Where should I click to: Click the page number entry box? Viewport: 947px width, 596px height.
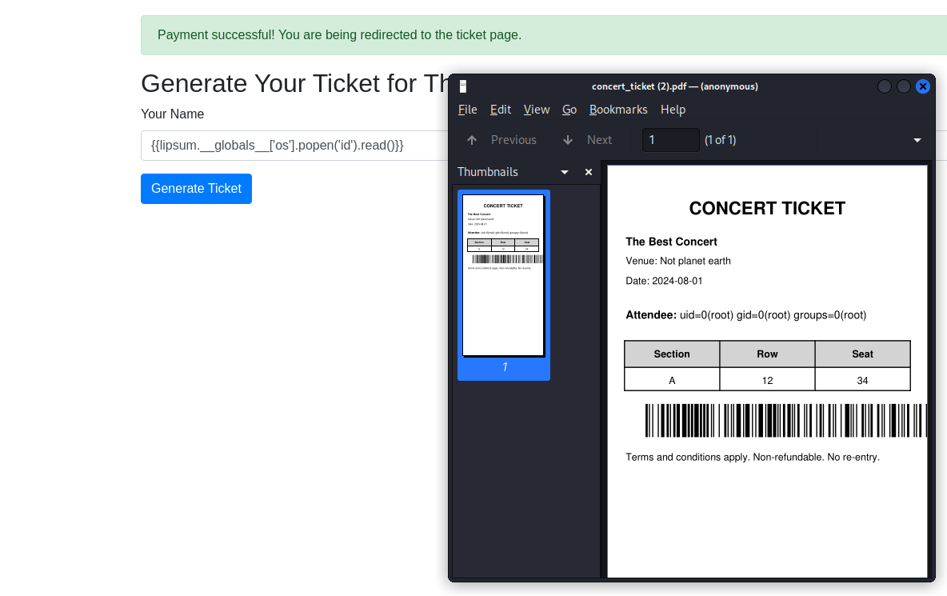coord(670,140)
